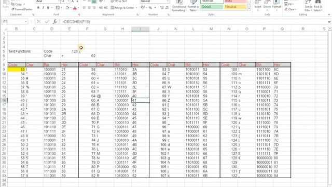Select cell with hex value 7F
This screenshot has height=187, width=332.
point(282,154)
